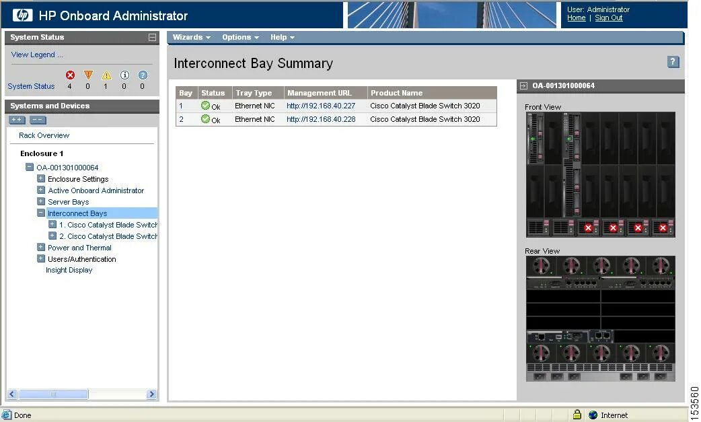Expand Users/Authentication node
Image resolution: width=701 pixels, height=422 pixels.
41,258
